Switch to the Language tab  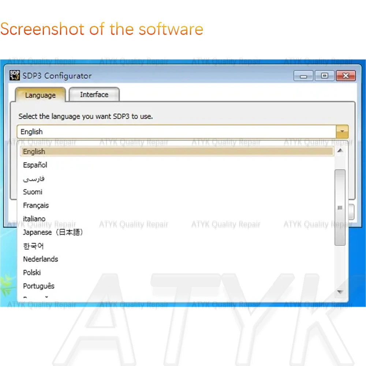[x=40, y=95]
